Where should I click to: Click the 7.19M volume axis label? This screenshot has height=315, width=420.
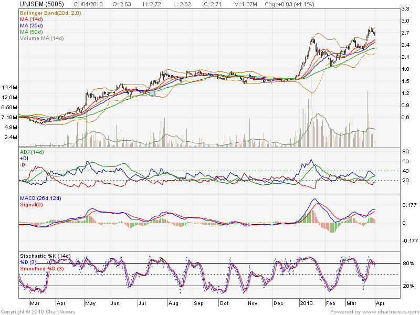pyautogui.click(x=9, y=117)
